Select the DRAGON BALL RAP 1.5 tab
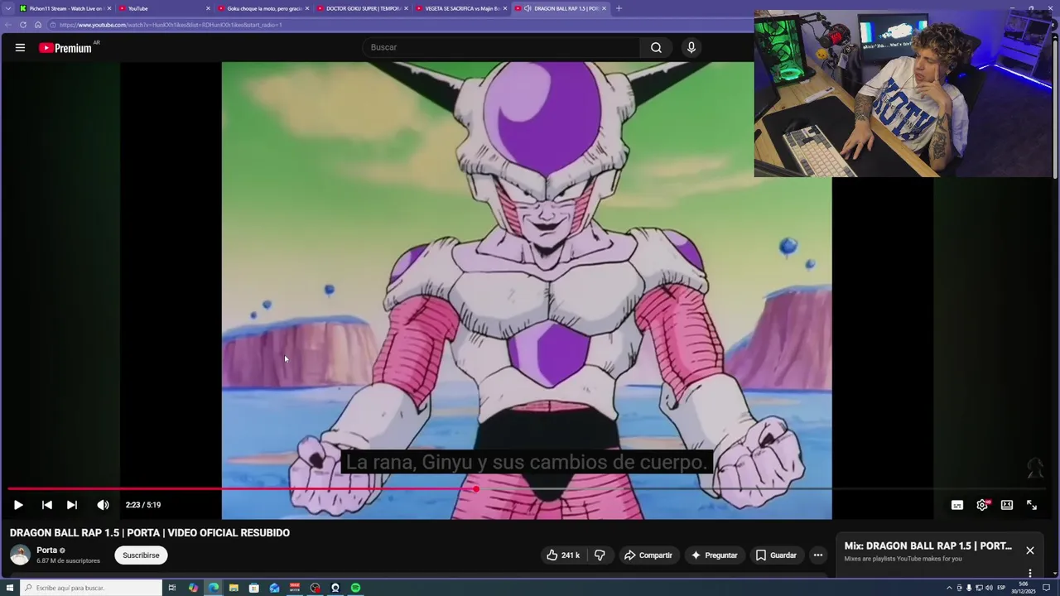1060x596 pixels. (x=560, y=8)
